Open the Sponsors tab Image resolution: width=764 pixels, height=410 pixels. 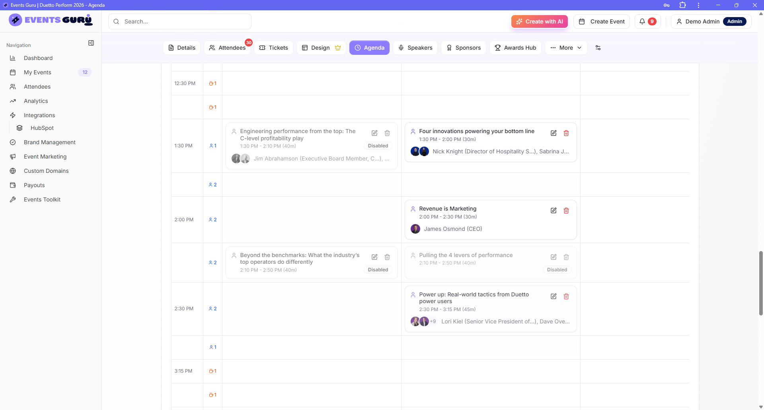463,48
